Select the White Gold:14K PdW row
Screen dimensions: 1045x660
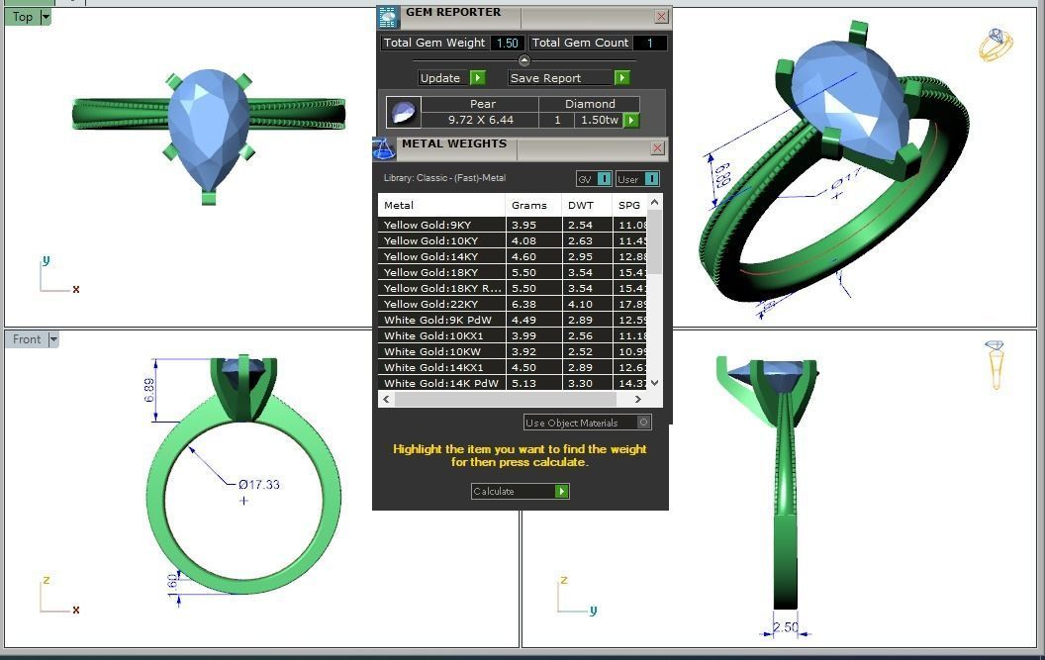coord(512,383)
